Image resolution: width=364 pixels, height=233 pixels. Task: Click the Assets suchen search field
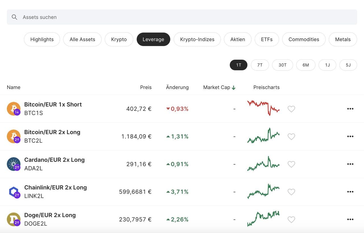click(x=182, y=17)
